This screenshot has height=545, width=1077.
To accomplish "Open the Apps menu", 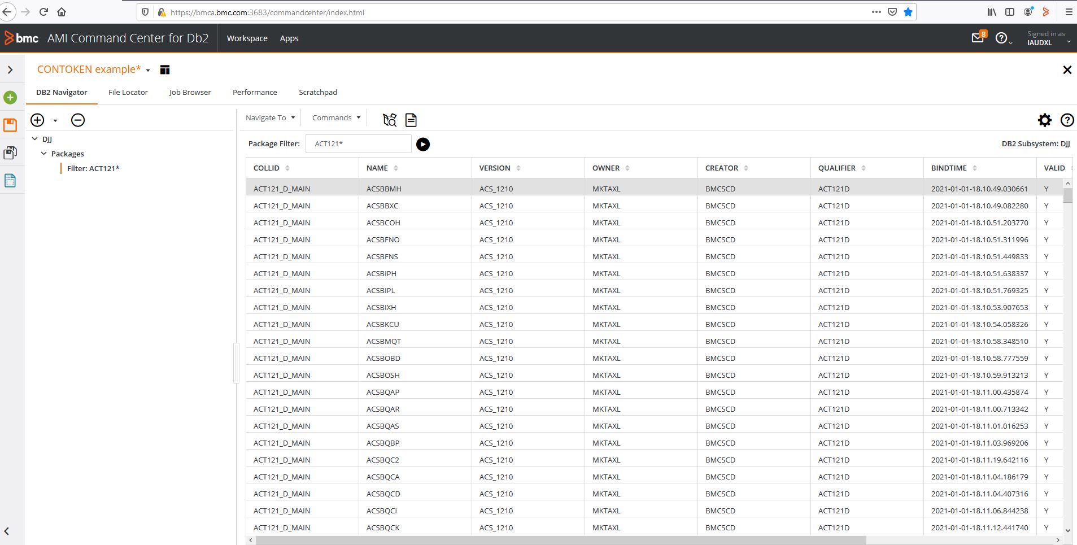I will pyautogui.click(x=289, y=38).
